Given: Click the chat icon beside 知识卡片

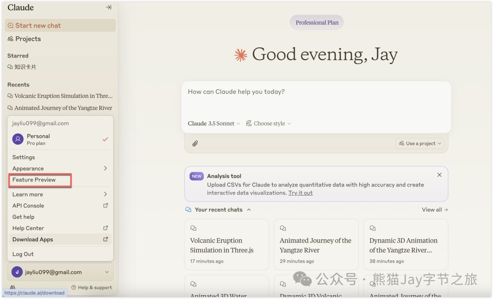Looking at the screenshot, I should click(x=10, y=67).
